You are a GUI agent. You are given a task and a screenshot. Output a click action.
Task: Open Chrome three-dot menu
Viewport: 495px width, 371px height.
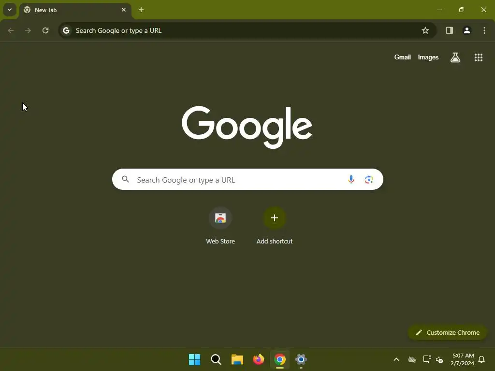[x=484, y=30]
